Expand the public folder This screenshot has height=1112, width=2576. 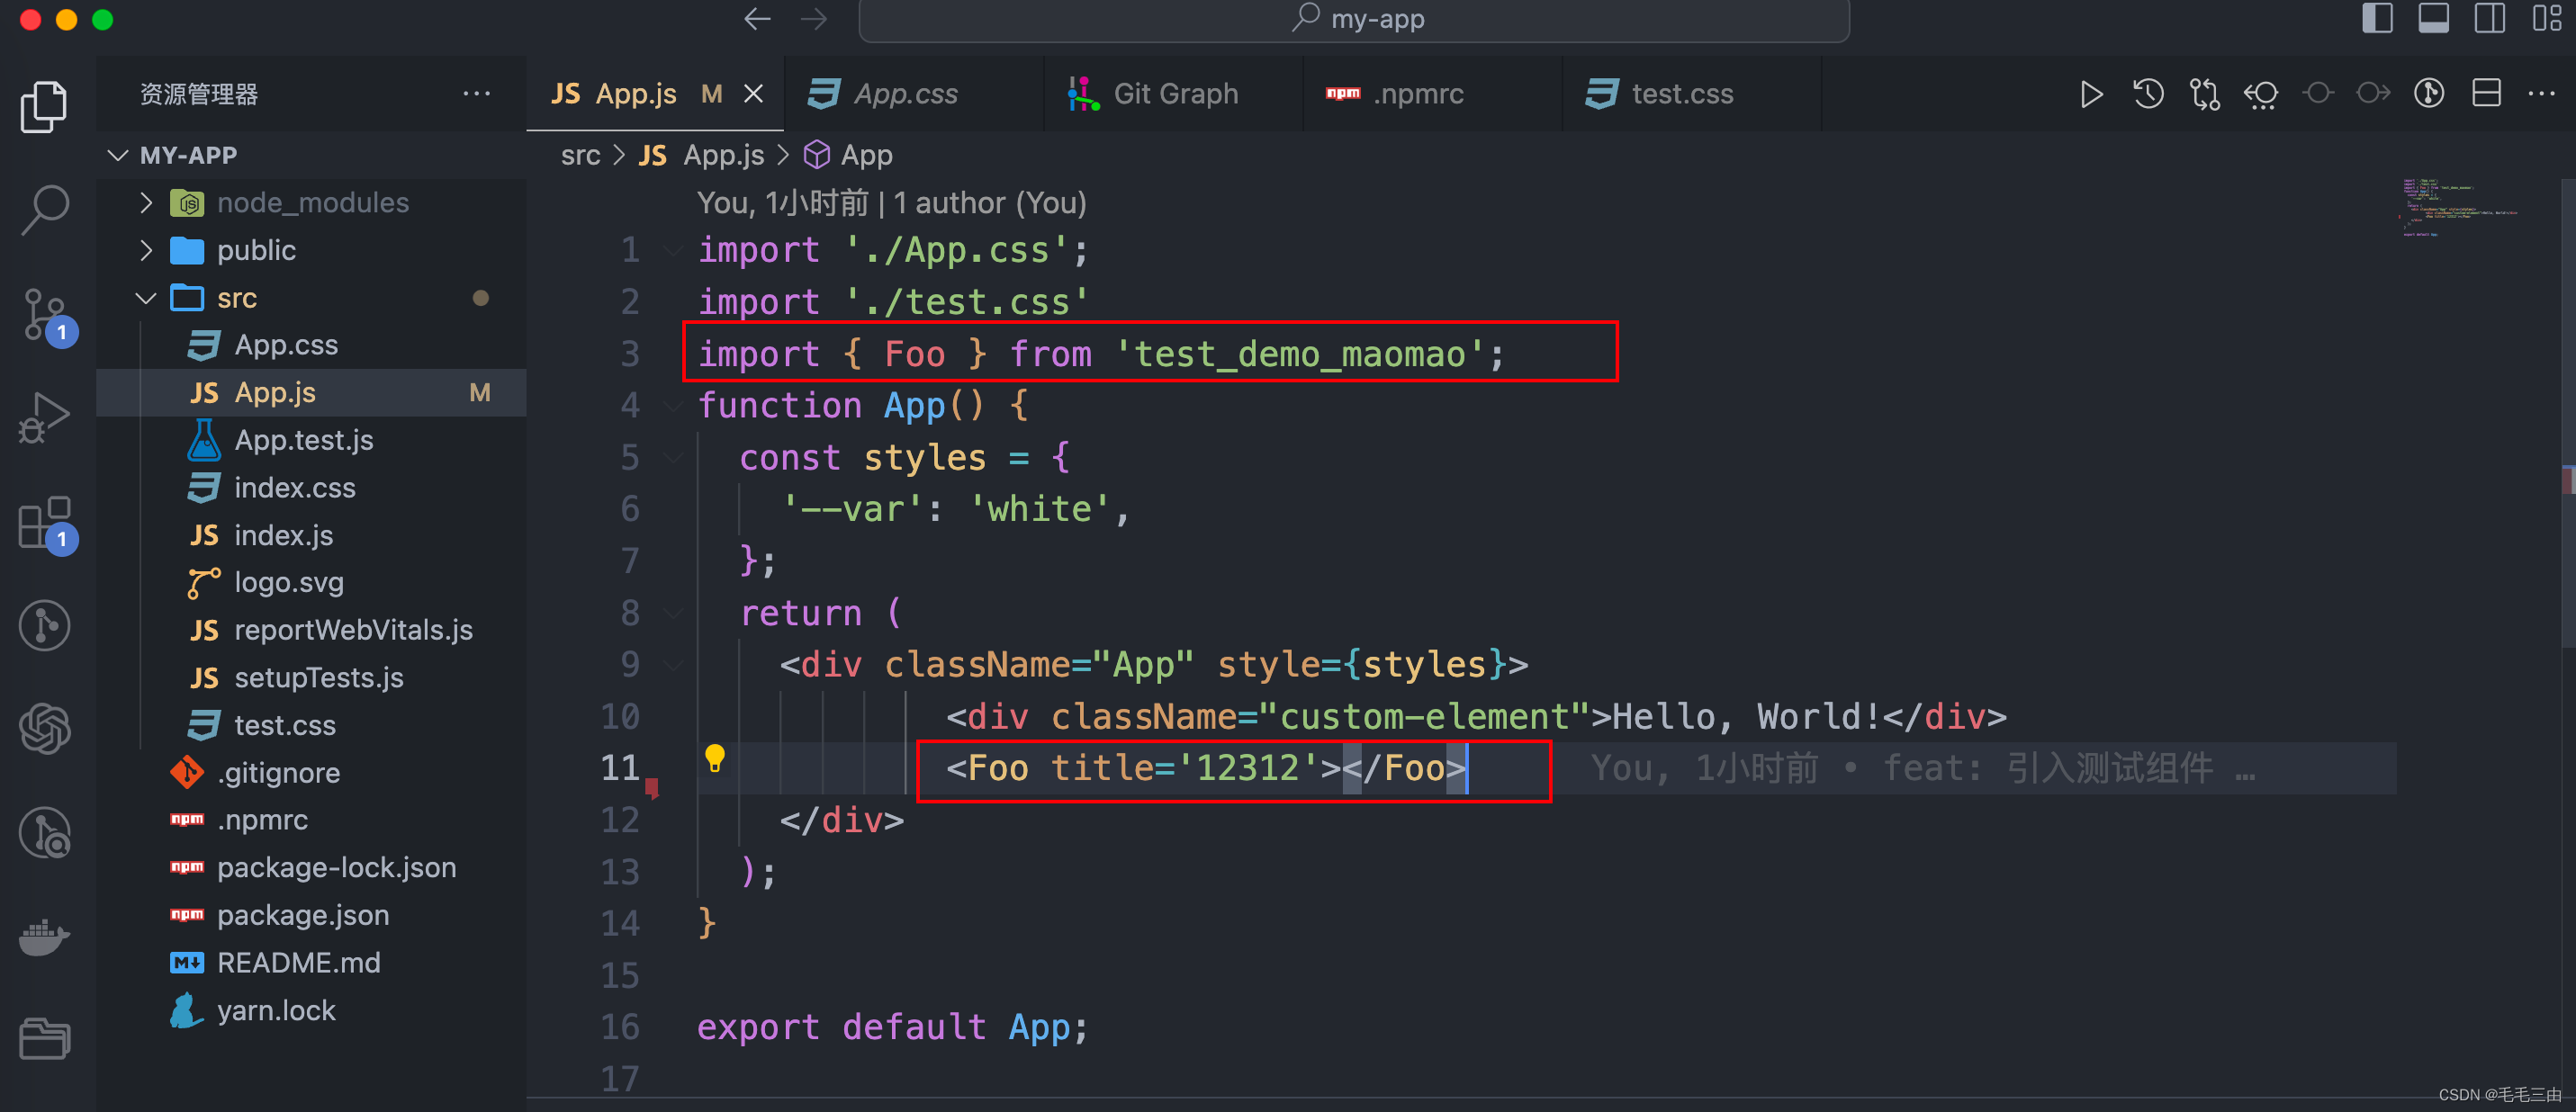tap(146, 250)
